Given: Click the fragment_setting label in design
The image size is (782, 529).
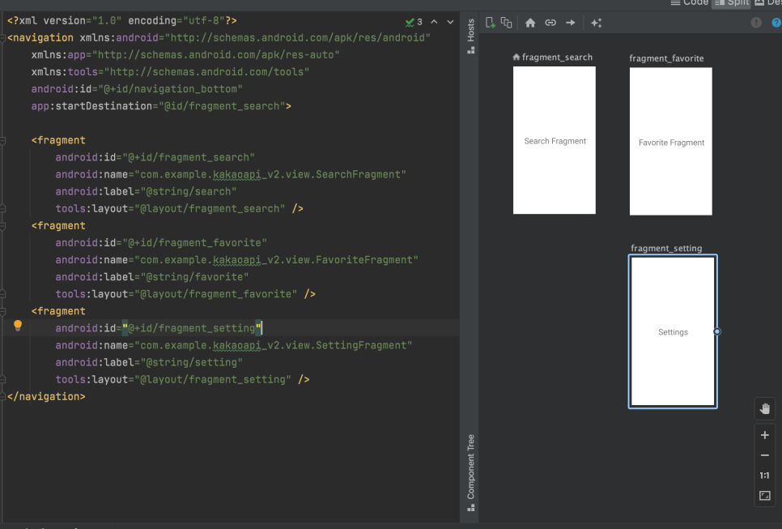Looking at the screenshot, I should pyautogui.click(x=666, y=248).
